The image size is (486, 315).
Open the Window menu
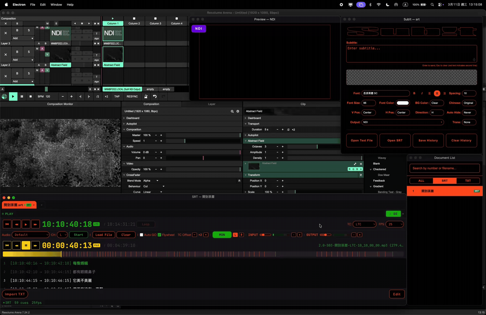56,5
